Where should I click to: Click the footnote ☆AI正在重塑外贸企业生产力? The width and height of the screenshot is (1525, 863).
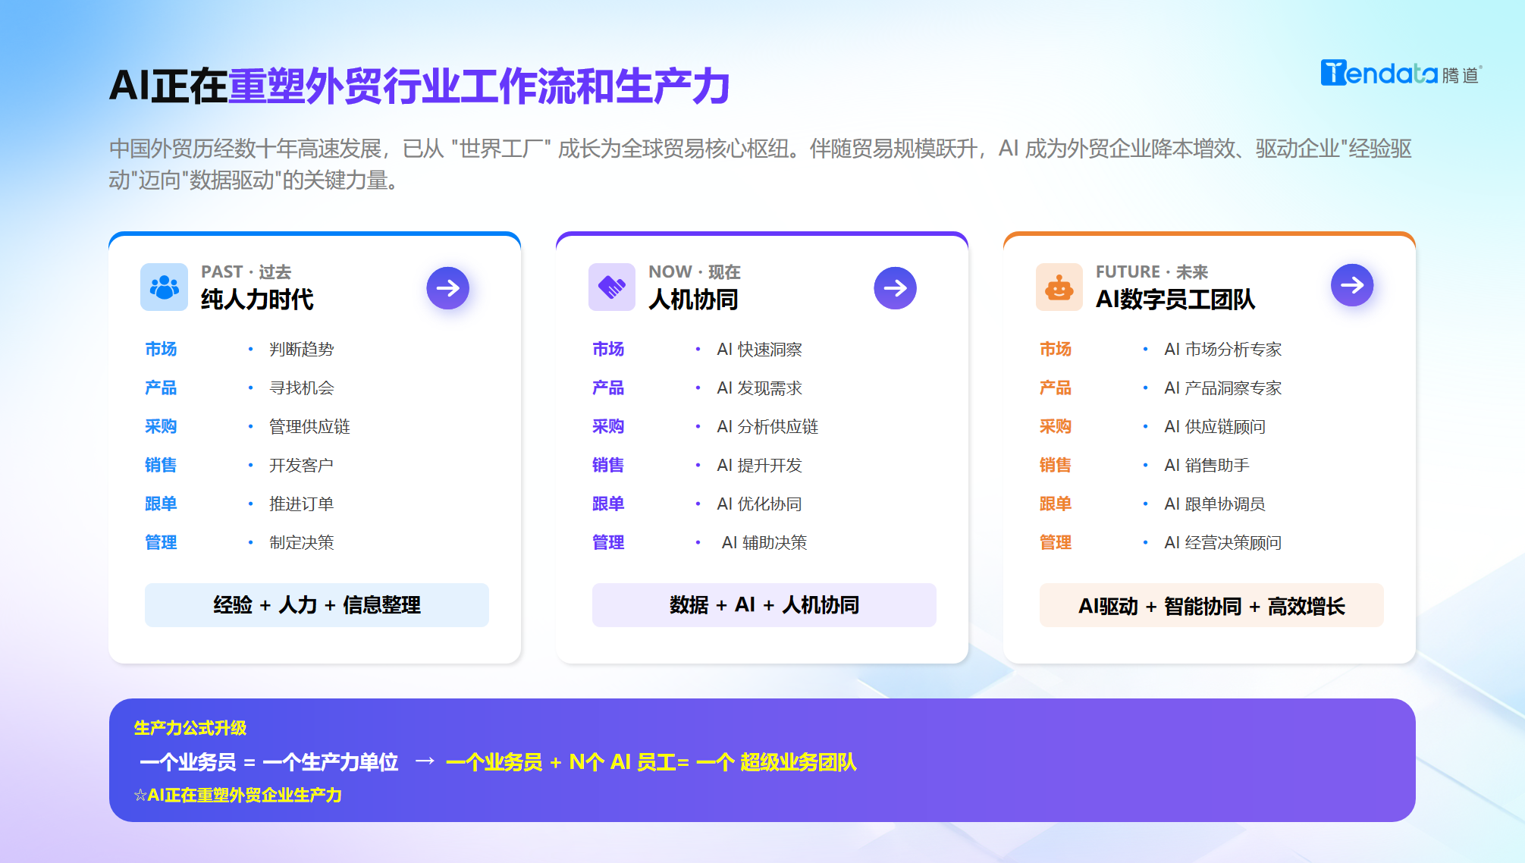237,795
